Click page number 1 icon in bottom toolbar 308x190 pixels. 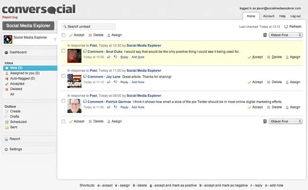265,121
